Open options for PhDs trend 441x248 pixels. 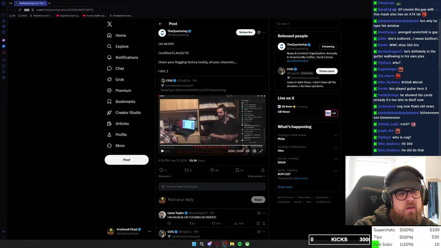click(x=336, y=136)
